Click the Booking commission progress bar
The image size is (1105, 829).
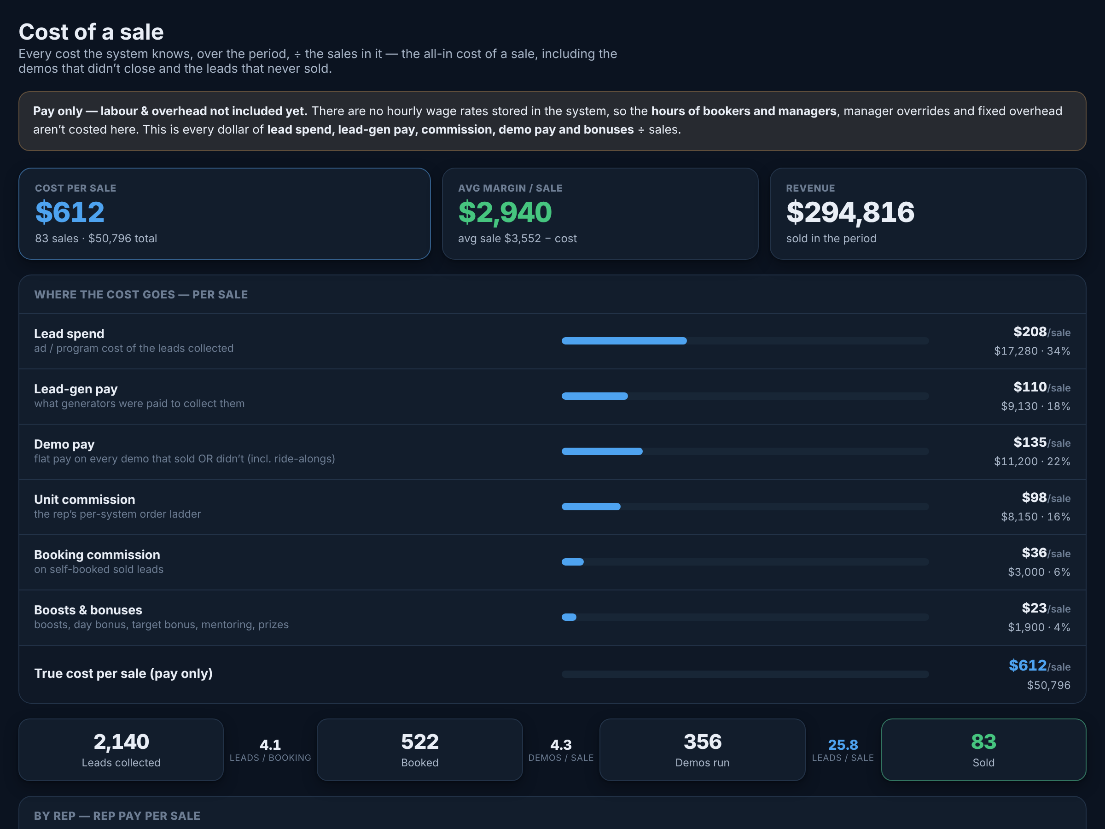[x=745, y=562]
